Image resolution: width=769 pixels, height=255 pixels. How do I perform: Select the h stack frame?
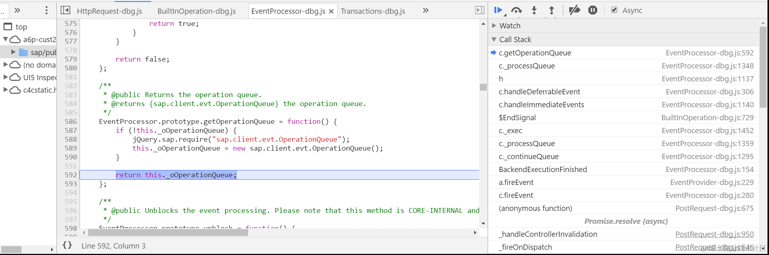coord(623,79)
